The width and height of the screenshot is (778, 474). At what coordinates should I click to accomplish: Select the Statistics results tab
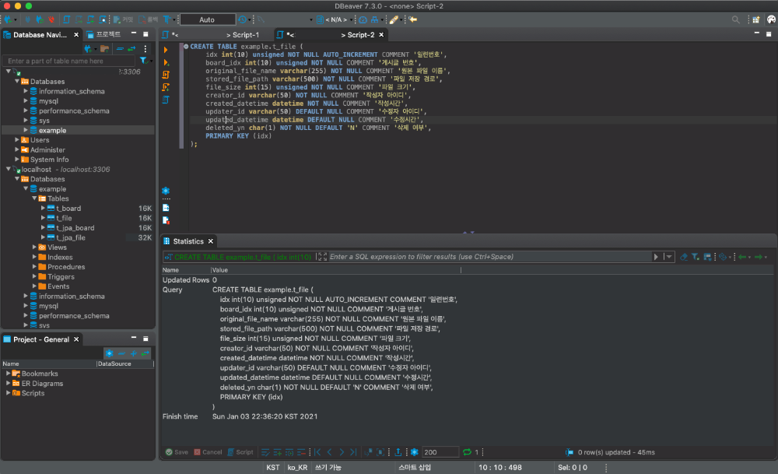pos(188,241)
